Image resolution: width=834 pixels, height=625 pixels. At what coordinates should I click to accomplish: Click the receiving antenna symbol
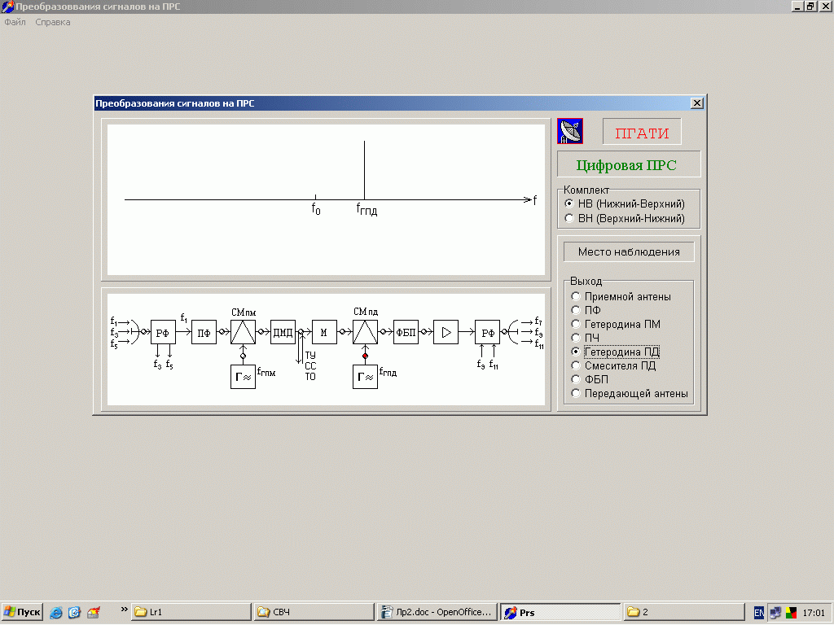[x=135, y=332]
